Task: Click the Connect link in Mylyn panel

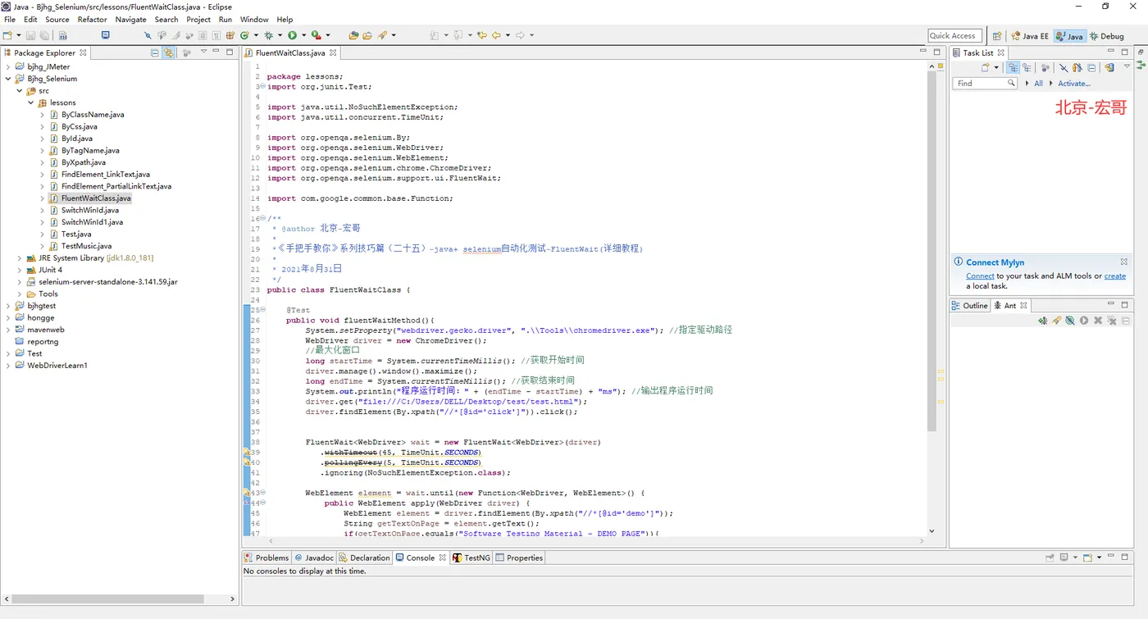Action: (980, 276)
